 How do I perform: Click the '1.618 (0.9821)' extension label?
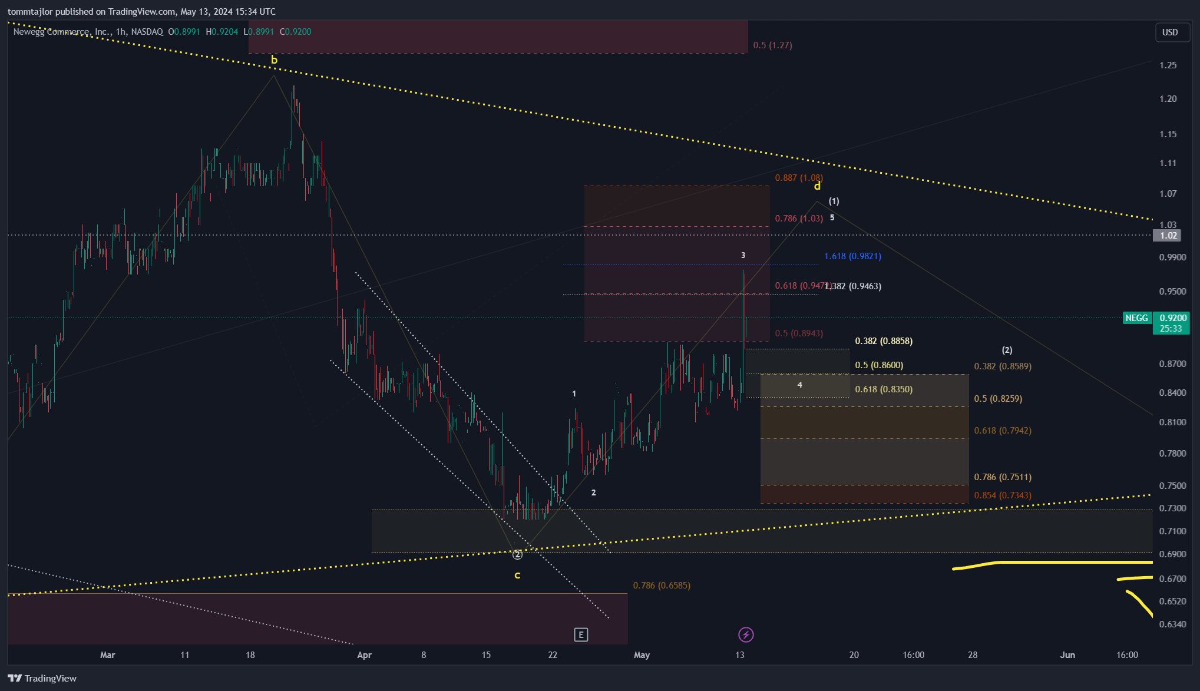click(853, 256)
